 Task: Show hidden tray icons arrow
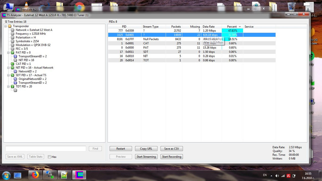(272, 176)
